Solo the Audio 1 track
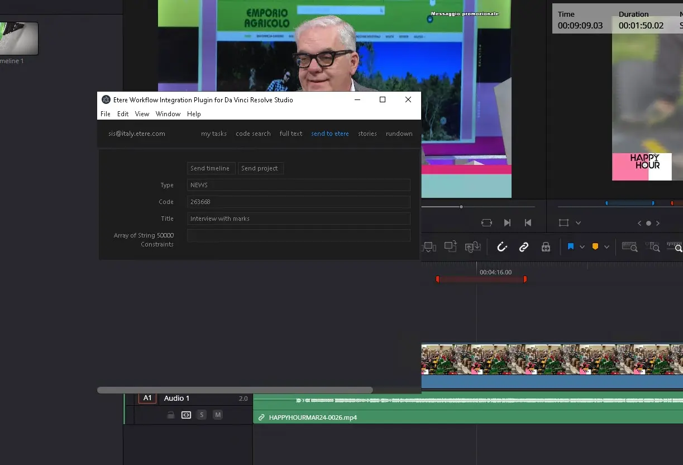683x465 pixels. [202, 415]
